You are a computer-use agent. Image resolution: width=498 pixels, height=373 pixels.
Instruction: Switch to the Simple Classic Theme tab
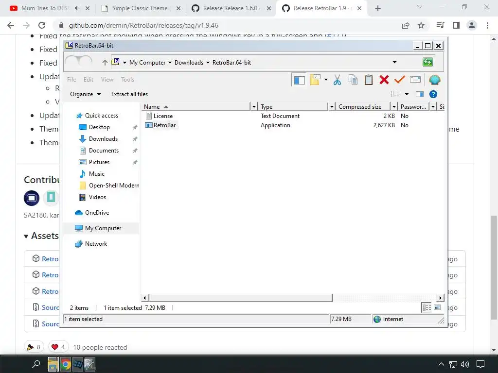coord(140,8)
